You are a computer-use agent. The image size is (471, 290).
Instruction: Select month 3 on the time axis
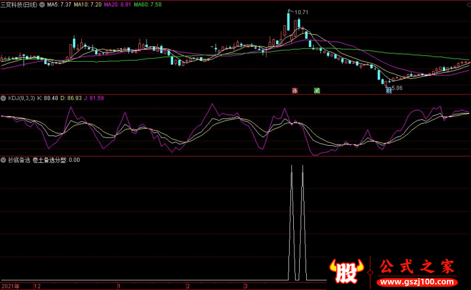pos(246,286)
